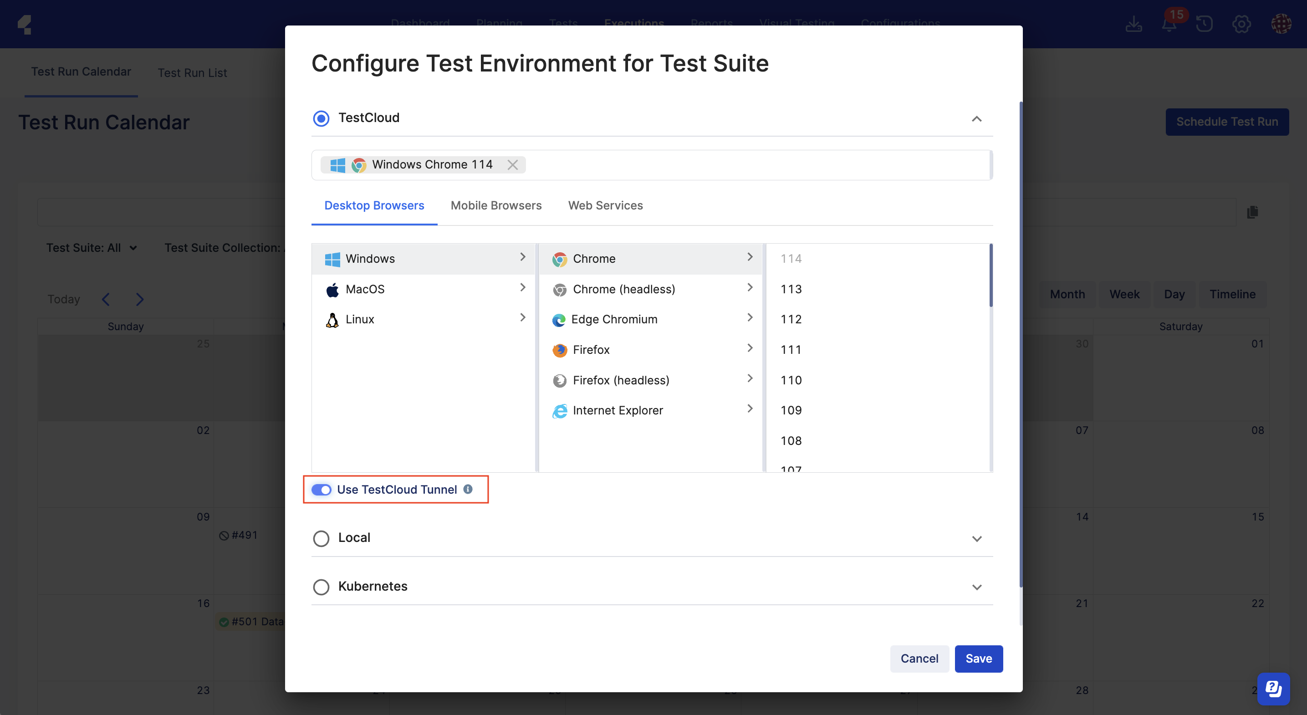Expand the MacOS submenu arrow
The image size is (1307, 715).
coord(523,288)
